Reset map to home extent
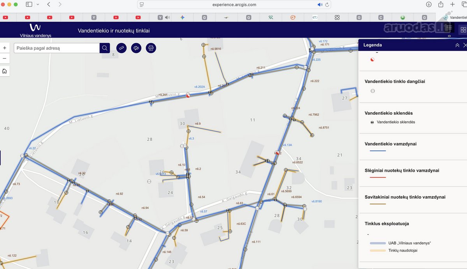The height and width of the screenshot is (269, 467). pyautogui.click(x=5, y=71)
